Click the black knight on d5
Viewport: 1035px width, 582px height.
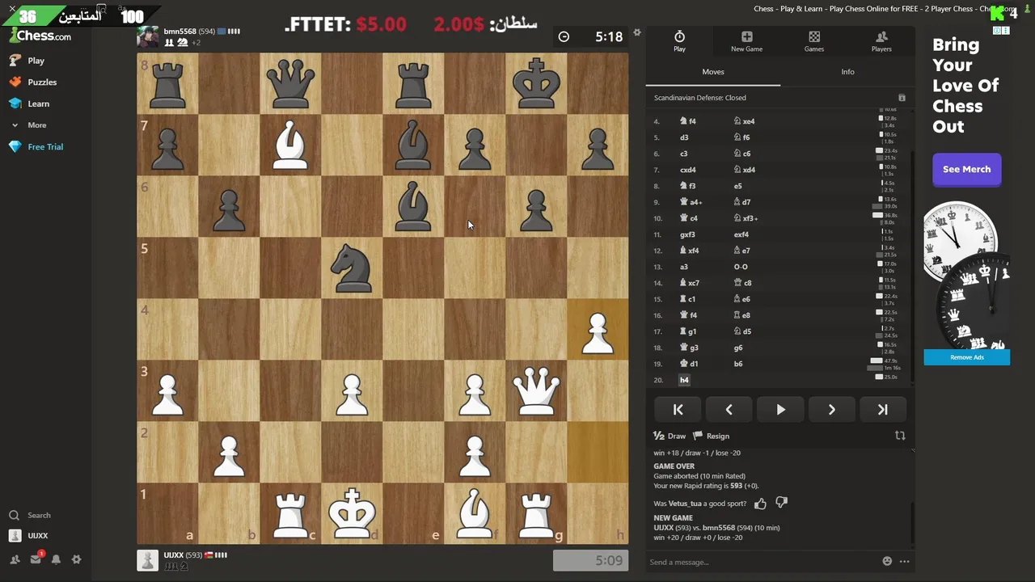[x=352, y=268]
